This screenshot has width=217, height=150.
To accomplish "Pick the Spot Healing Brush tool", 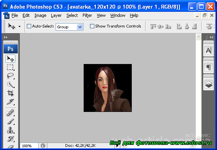I will 10,113.
